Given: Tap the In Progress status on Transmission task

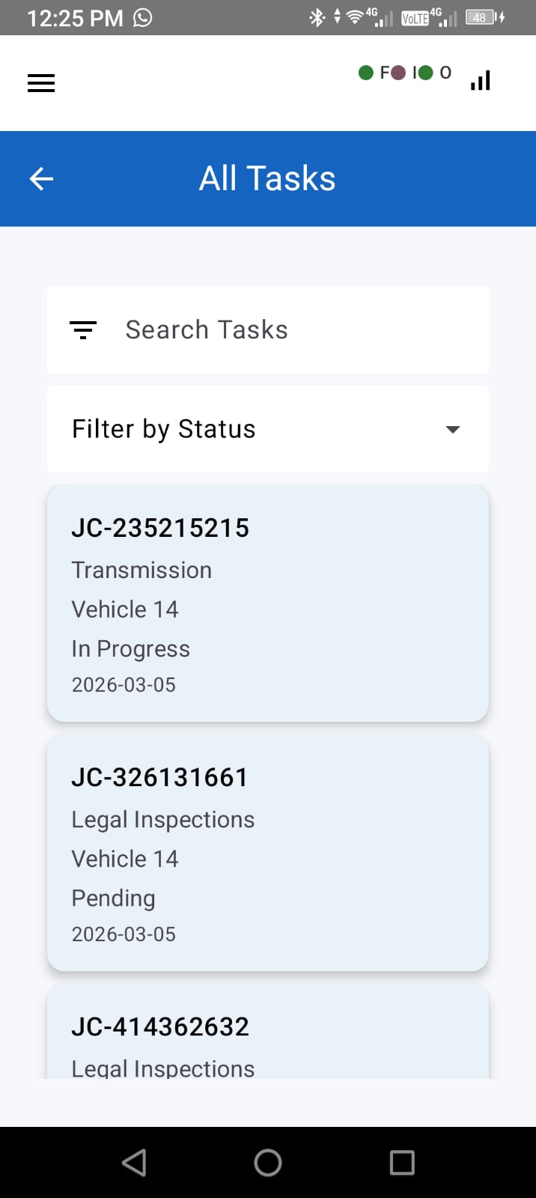Looking at the screenshot, I should coord(131,649).
